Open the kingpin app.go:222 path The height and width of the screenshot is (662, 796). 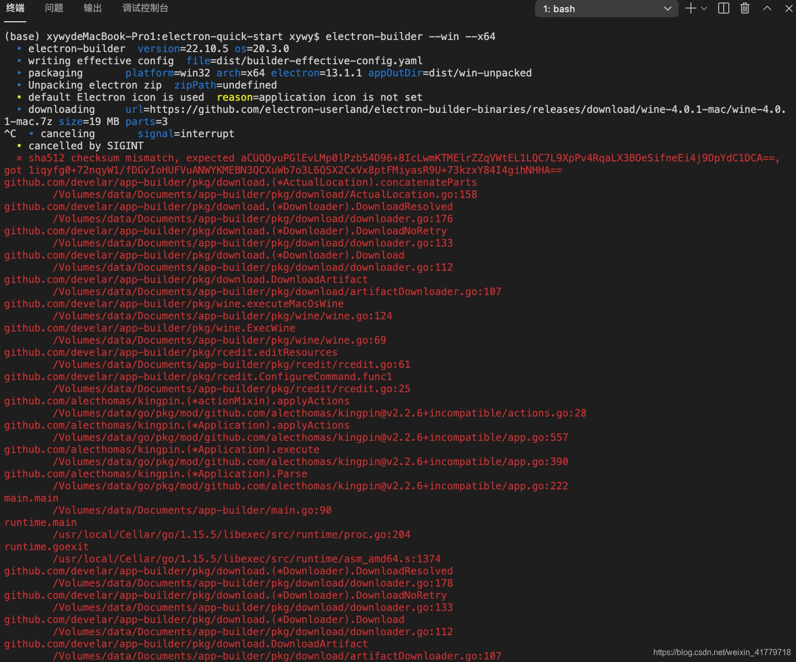click(311, 486)
